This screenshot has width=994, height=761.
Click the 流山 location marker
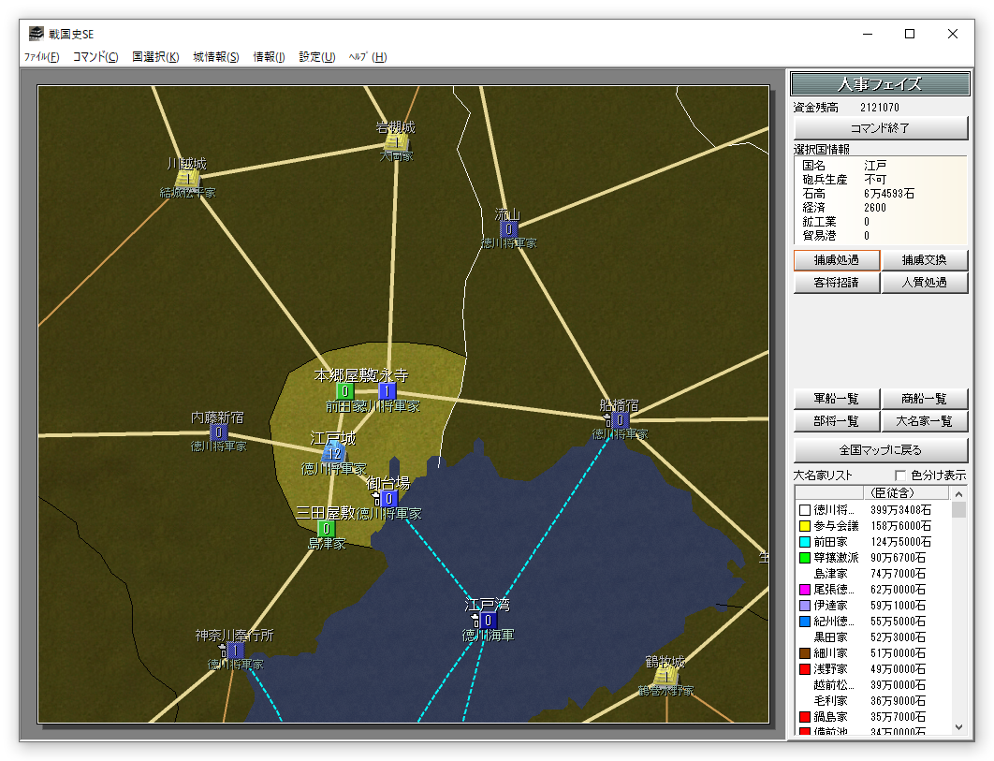click(507, 228)
